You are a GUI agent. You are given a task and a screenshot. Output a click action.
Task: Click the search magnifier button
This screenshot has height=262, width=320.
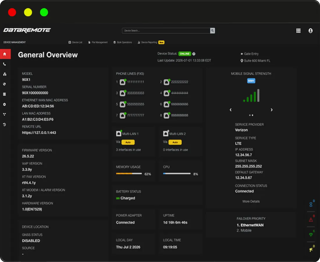coord(212,31)
